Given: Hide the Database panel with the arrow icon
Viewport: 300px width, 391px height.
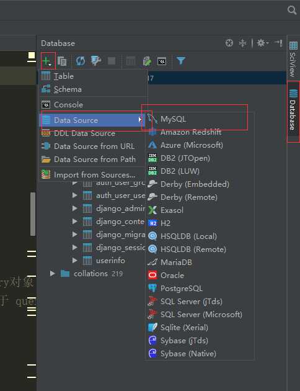Looking at the screenshot, I should [x=278, y=43].
